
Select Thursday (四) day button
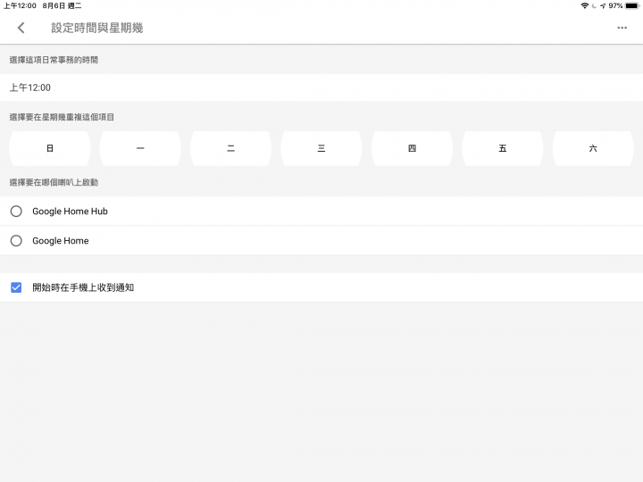point(412,148)
